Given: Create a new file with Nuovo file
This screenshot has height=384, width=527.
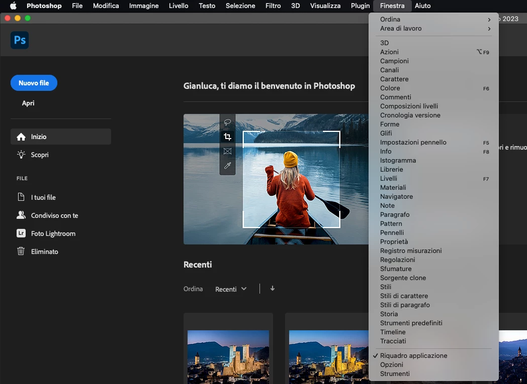Looking at the screenshot, I should coord(34,83).
